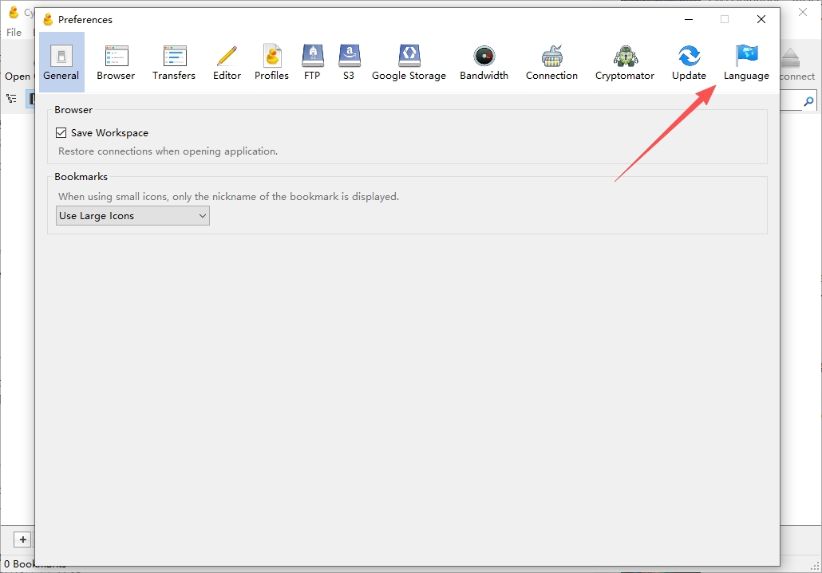Open the Editor pencil preferences
Viewport: 822px width, 573px height.
227,62
